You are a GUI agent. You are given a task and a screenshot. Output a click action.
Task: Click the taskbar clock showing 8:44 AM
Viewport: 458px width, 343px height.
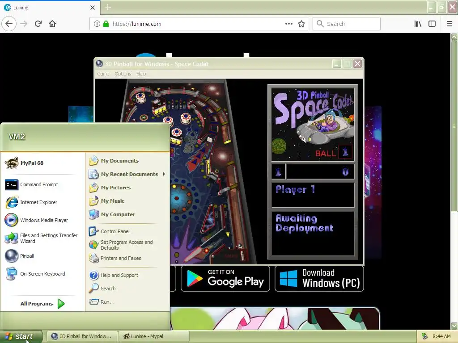coord(441,336)
